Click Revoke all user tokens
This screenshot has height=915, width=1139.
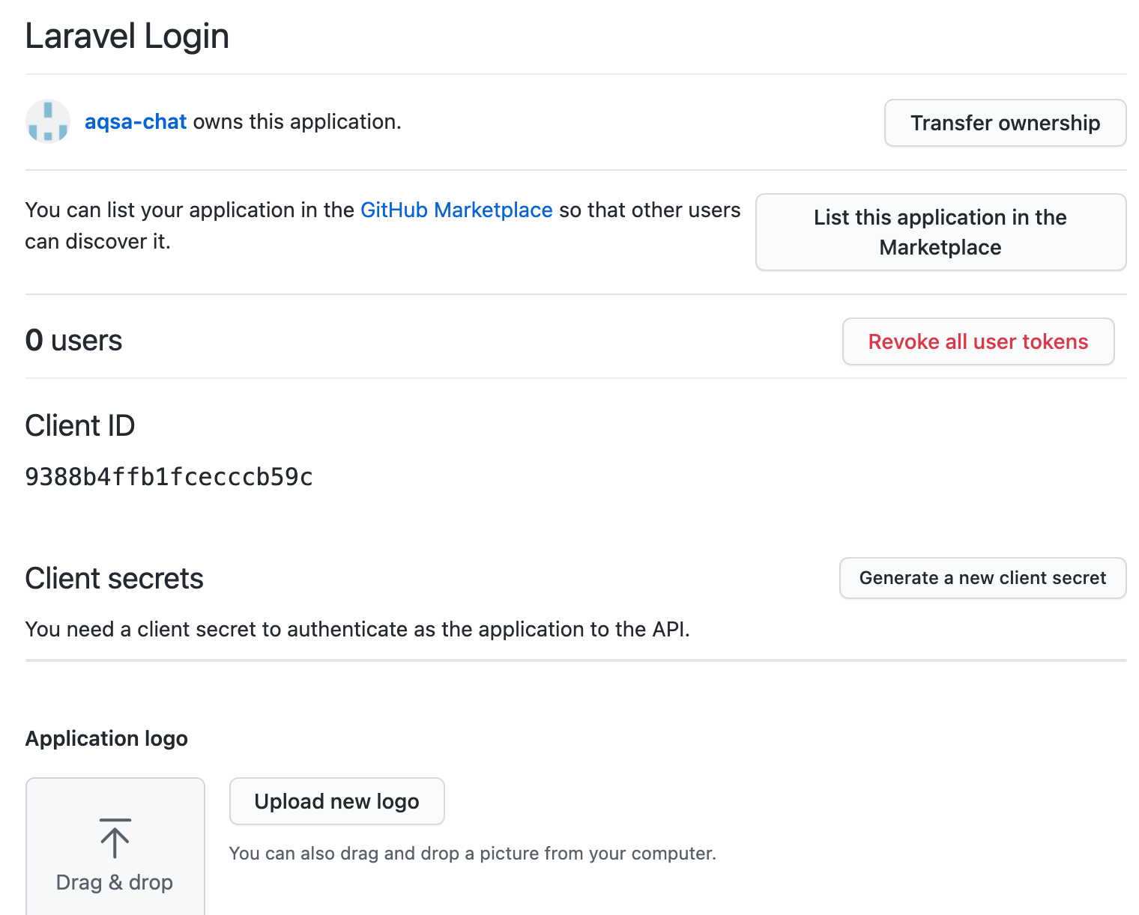click(978, 341)
